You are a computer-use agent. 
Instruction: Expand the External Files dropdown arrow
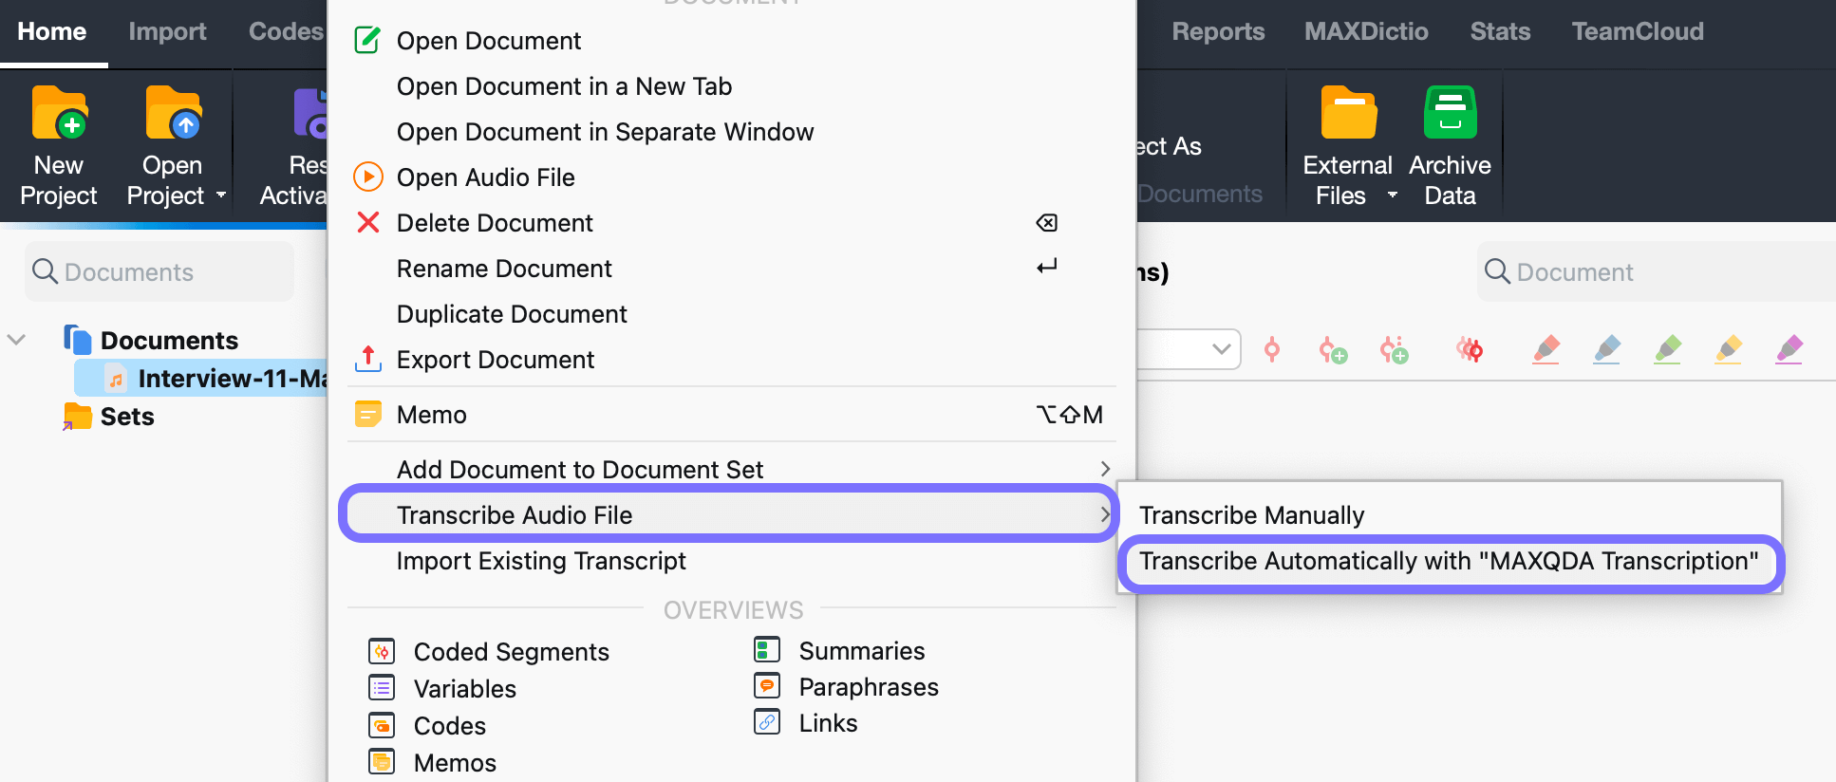pos(1393,195)
